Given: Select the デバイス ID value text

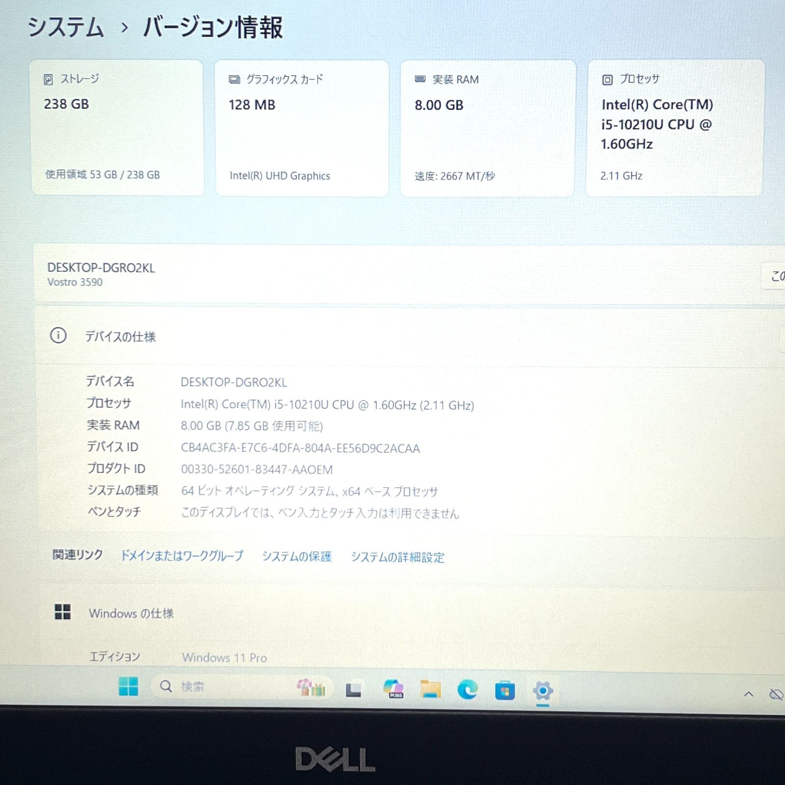Looking at the screenshot, I should point(300,448).
